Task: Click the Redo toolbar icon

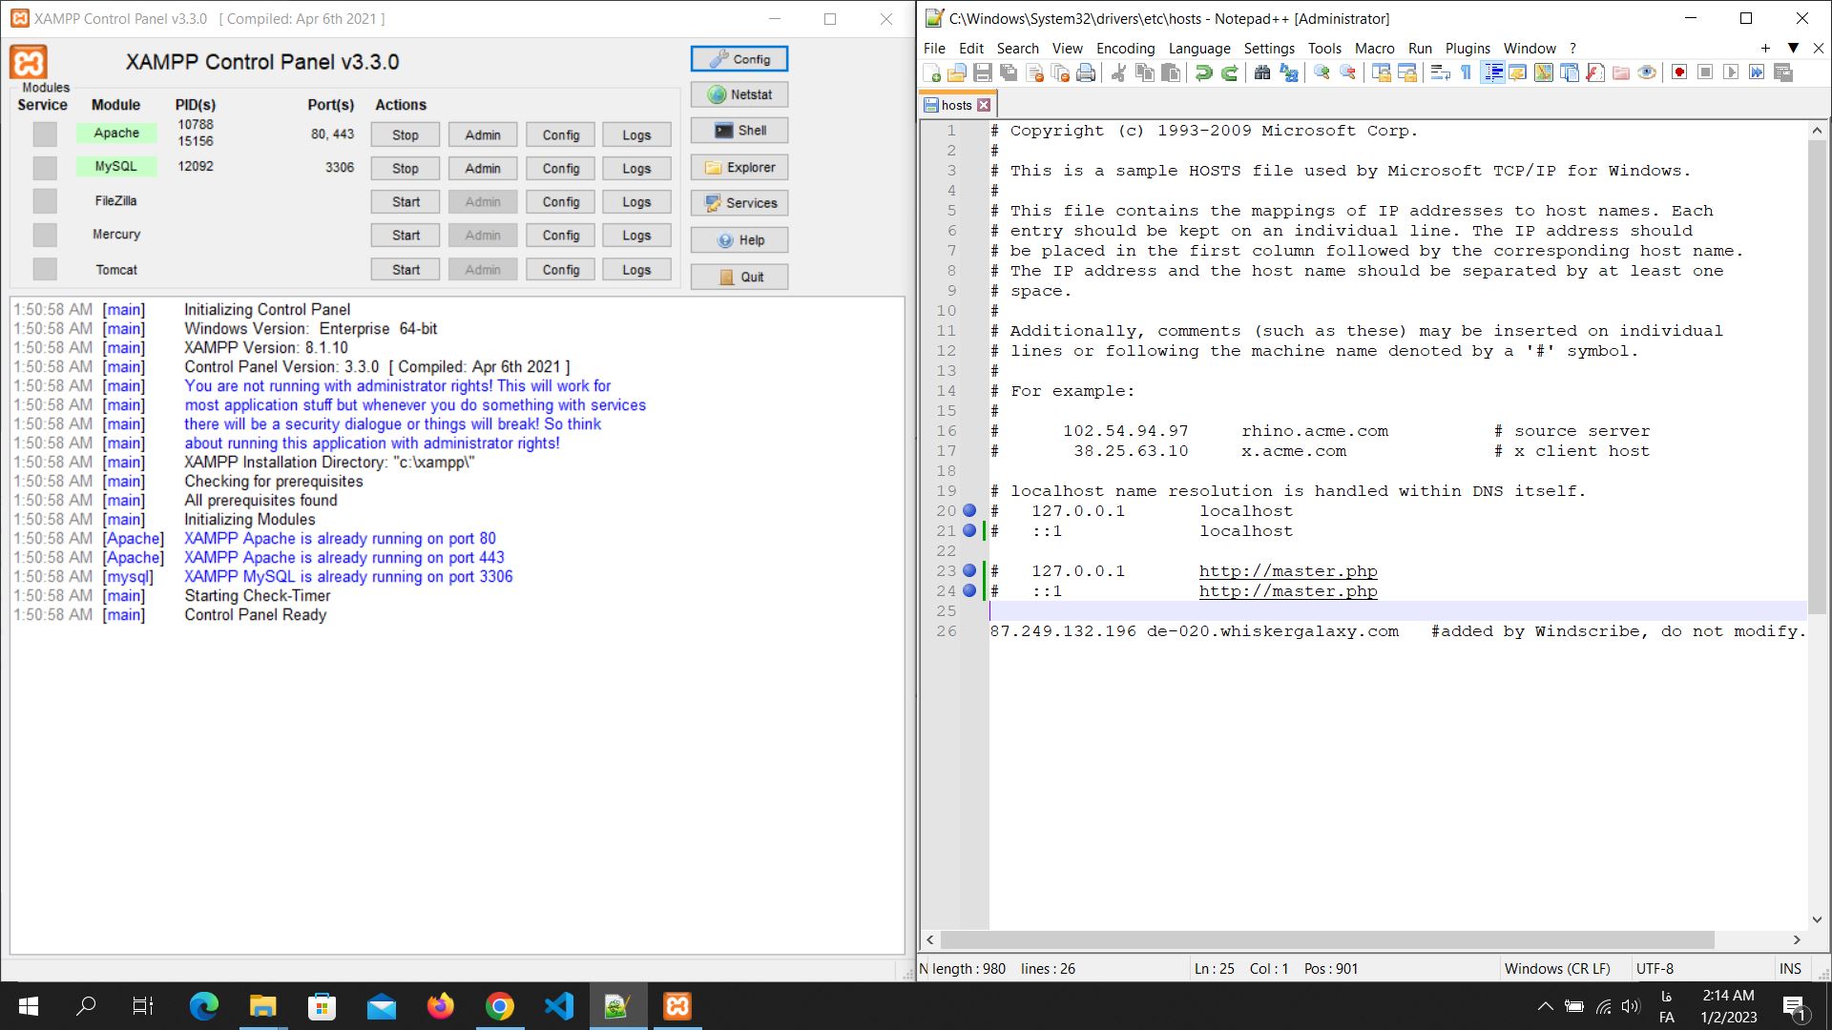Action: pos(1230,73)
